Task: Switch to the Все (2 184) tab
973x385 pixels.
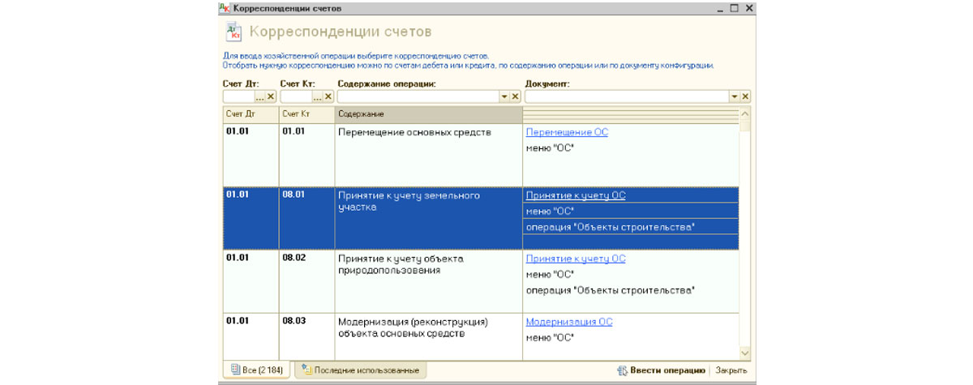Action: pyautogui.click(x=256, y=370)
